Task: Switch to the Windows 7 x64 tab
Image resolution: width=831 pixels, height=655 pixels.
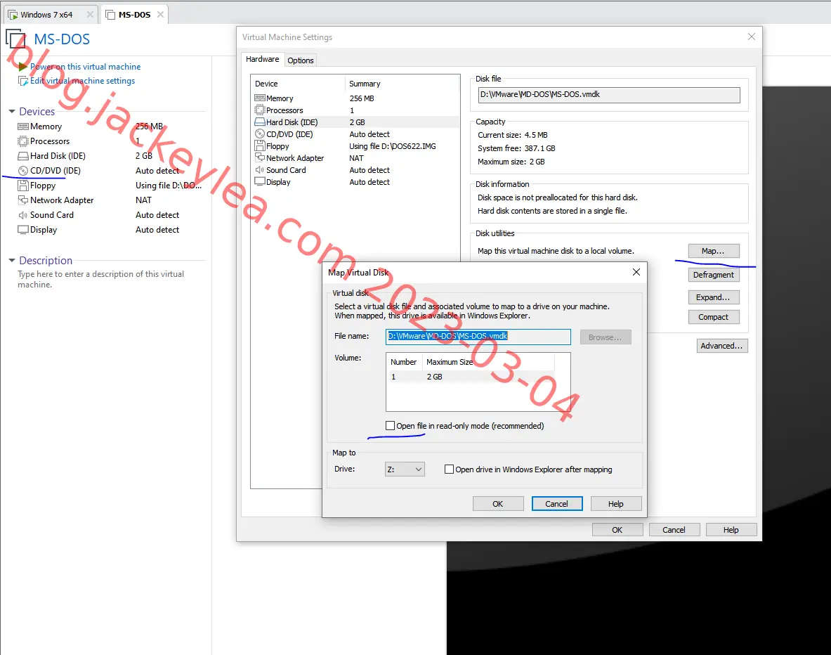Action: (x=46, y=15)
